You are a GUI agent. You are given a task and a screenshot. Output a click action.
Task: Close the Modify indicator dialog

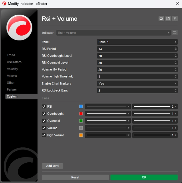pos(177,4)
